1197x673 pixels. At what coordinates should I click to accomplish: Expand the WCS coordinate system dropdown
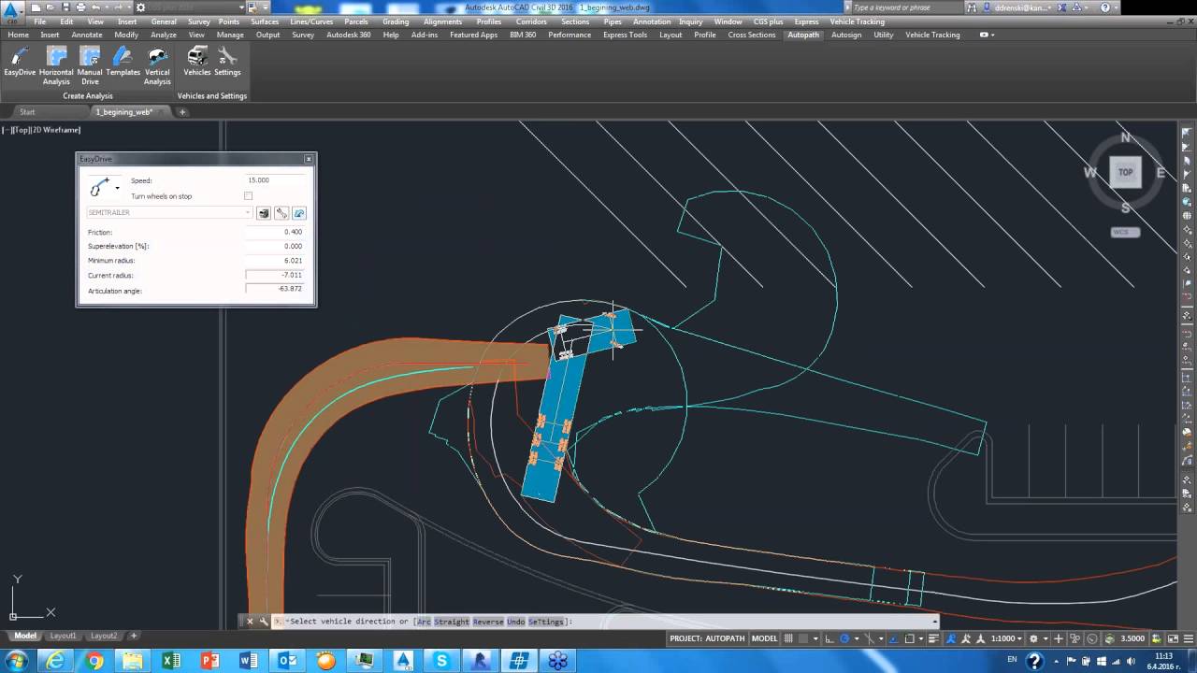(1125, 232)
